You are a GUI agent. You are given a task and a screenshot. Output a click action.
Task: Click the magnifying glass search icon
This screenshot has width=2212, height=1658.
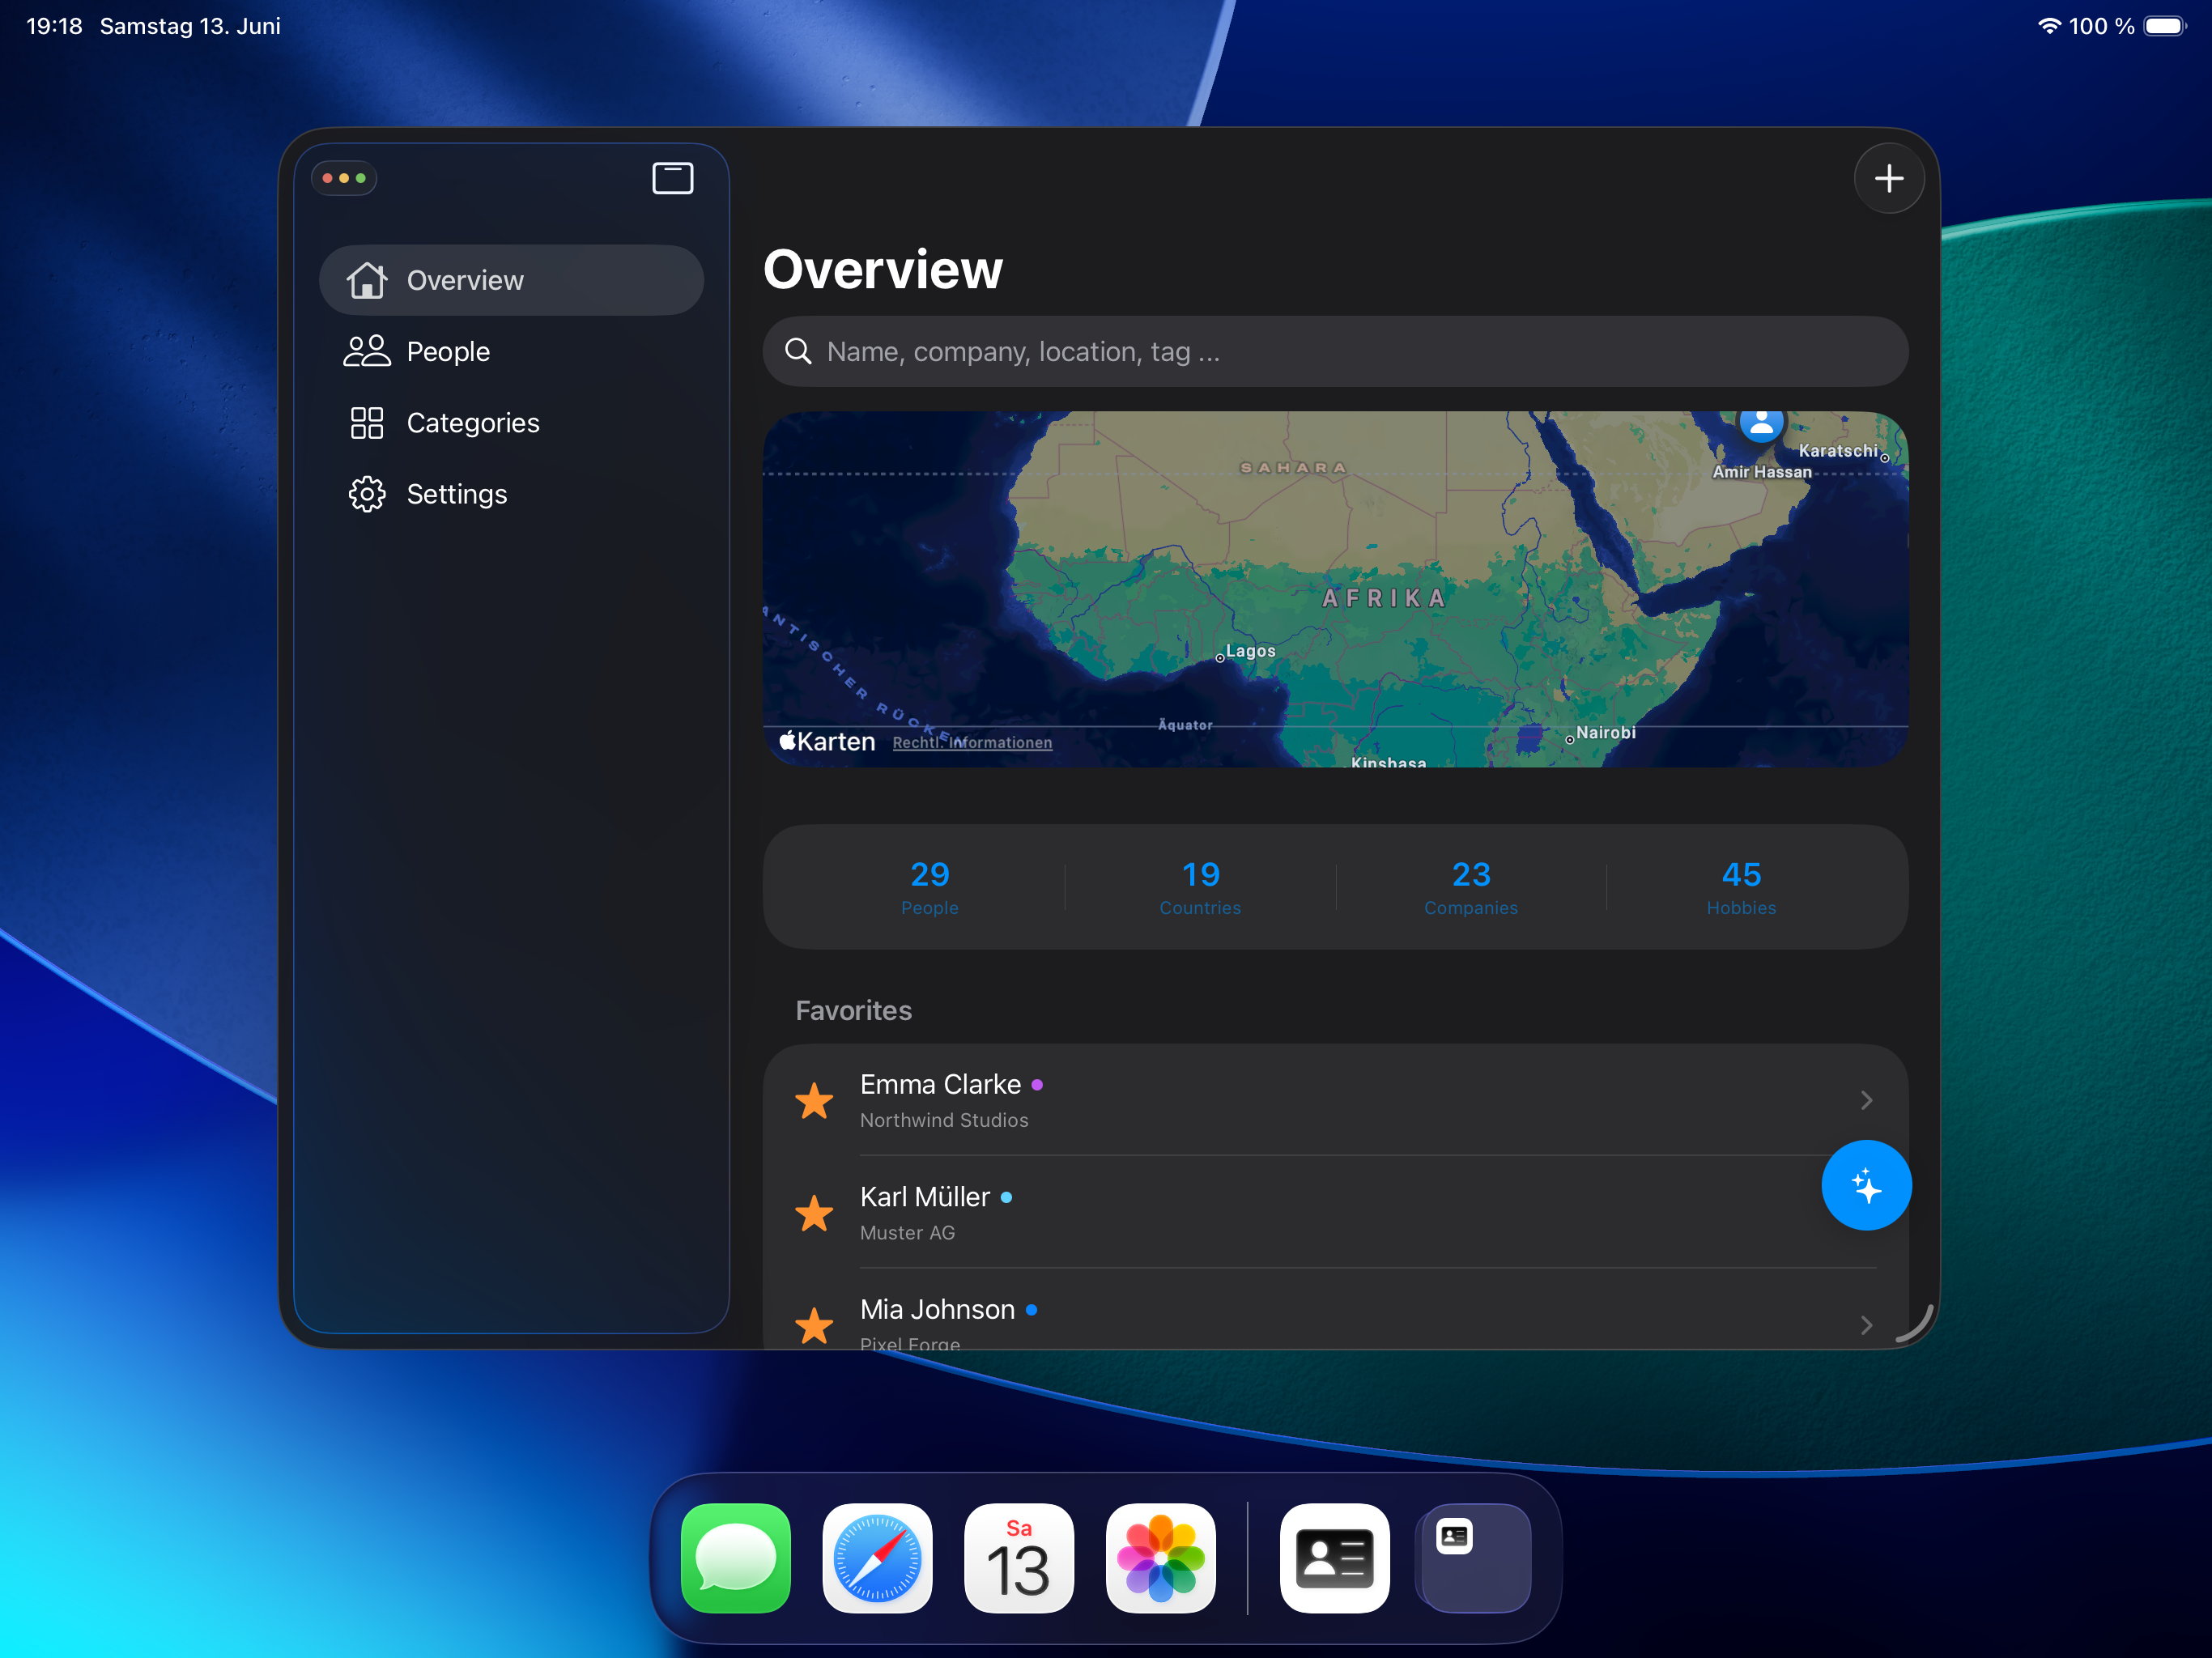[798, 351]
